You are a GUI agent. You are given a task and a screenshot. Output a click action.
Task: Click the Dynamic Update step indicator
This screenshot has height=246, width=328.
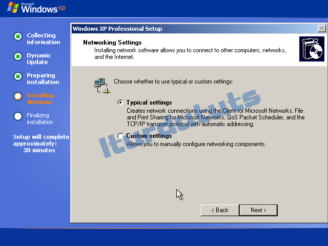18,56
